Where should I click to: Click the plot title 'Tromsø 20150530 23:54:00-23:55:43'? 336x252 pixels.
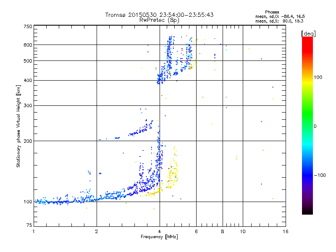click(159, 15)
